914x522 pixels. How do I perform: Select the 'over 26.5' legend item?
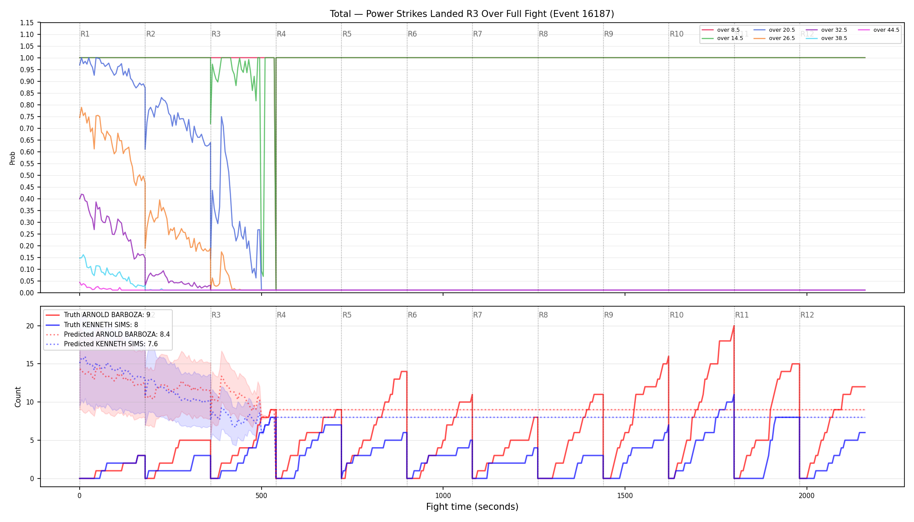point(774,38)
